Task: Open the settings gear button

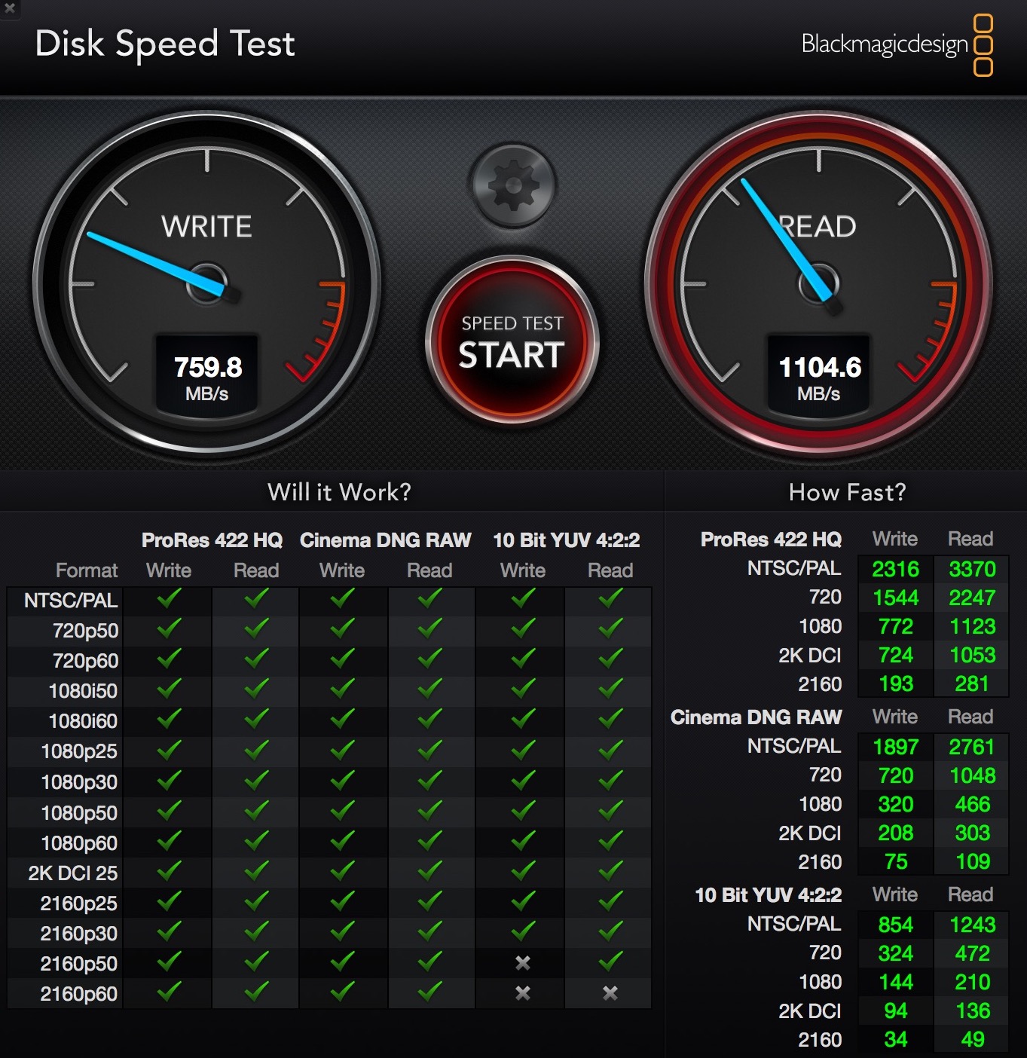Action: tap(512, 185)
